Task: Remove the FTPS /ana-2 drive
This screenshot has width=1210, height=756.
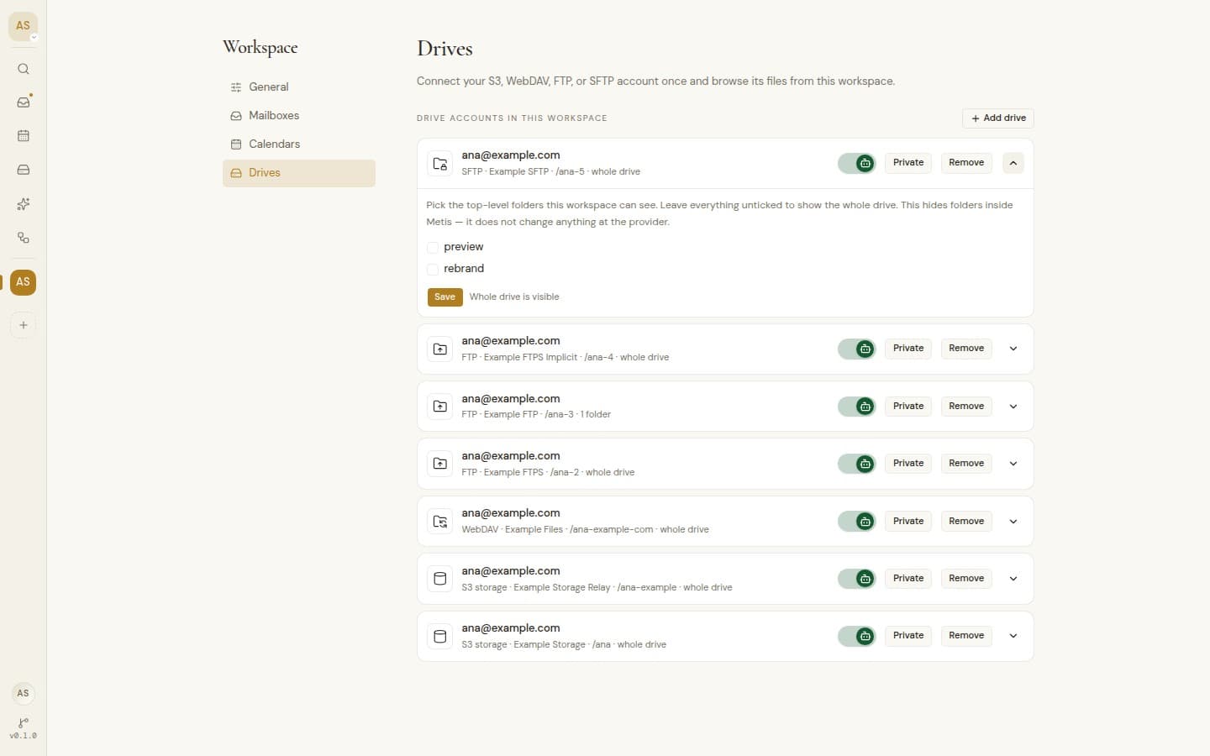Action: click(x=966, y=464)
